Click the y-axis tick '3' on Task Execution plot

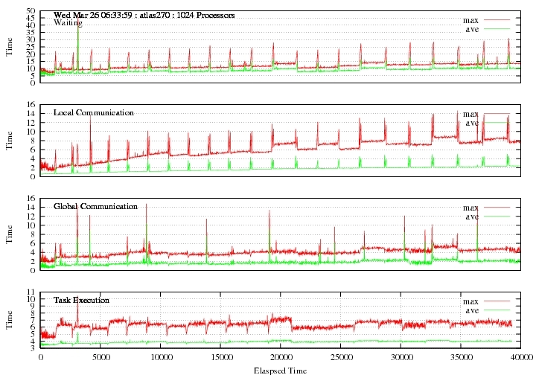33,348
